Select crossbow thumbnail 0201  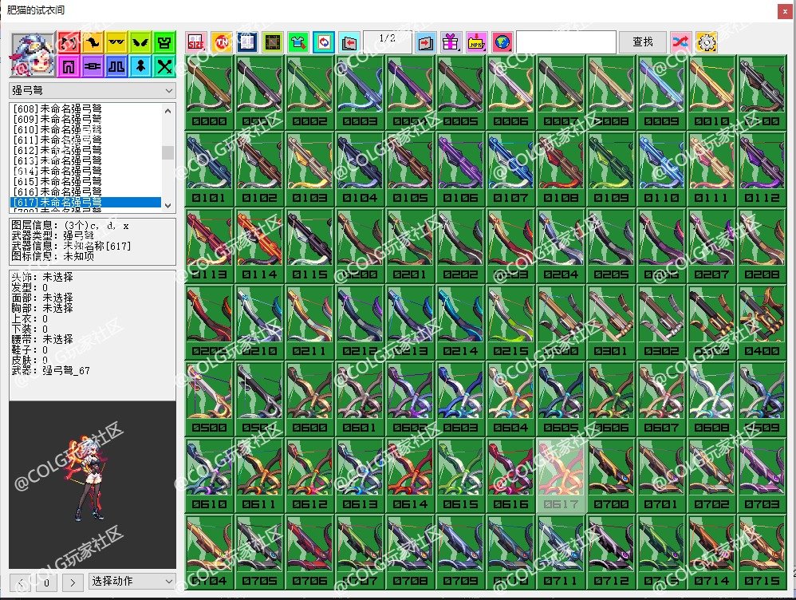coord(410,246)
